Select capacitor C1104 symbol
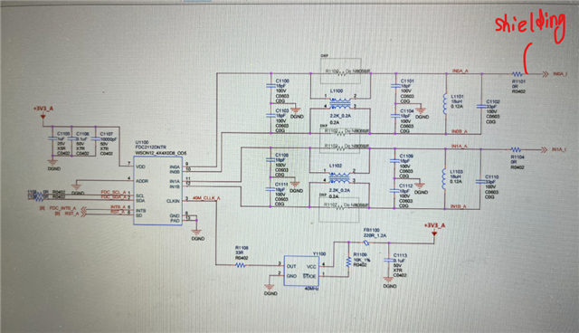Screen dimensions: 579x333 click(x=395, y=116)
